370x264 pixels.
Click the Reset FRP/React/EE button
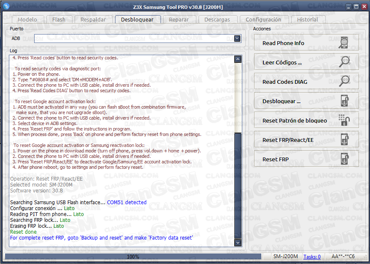click(306, 140)
